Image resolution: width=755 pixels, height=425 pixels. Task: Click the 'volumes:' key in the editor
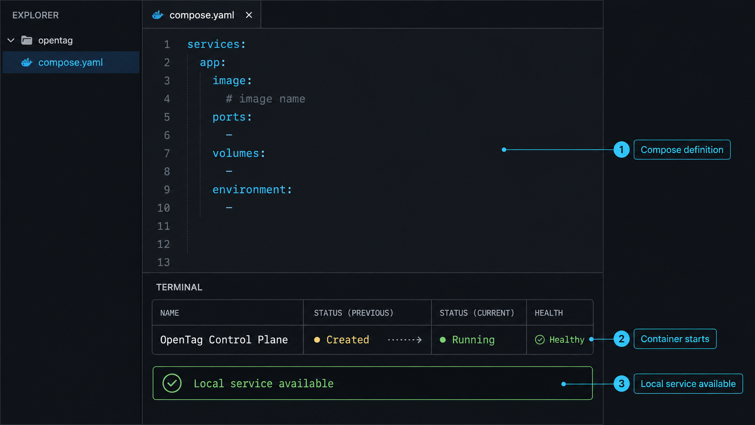click(239, 153)
